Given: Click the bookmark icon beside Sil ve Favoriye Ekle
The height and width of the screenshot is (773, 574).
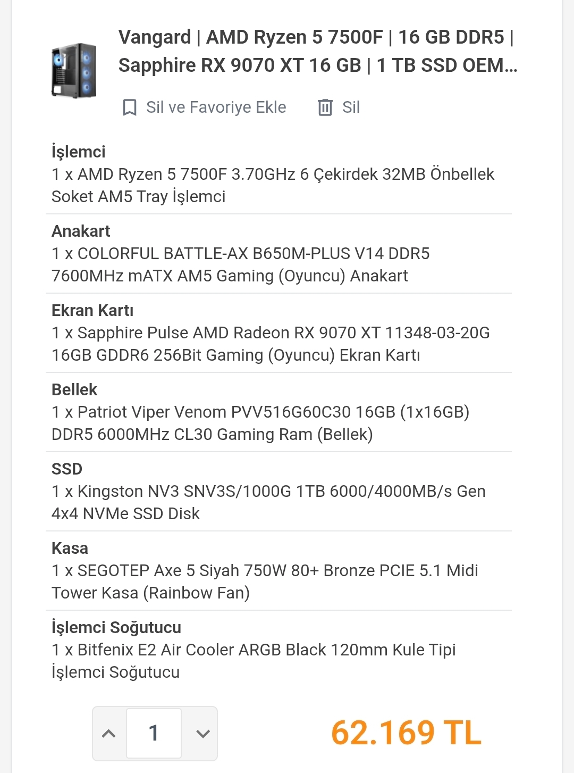Looking at the screenshot, I should (129, 107).
